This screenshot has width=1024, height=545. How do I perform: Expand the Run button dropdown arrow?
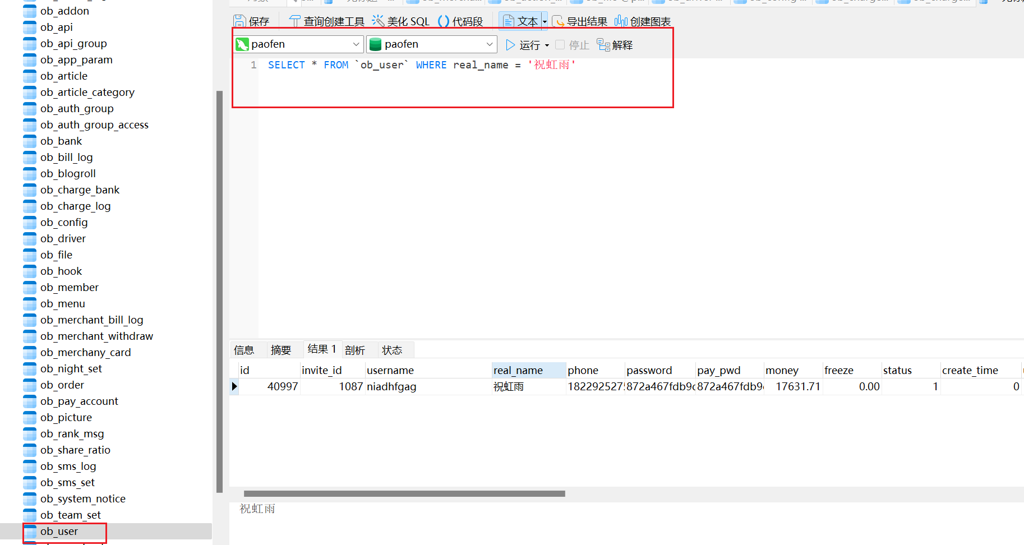click(547, 45)
